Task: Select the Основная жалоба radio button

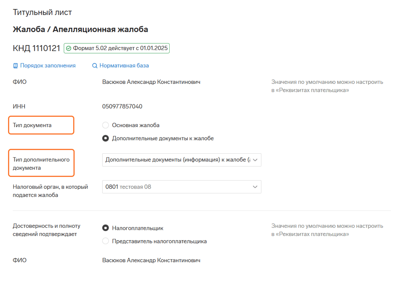Action: [x=106, y=125]
